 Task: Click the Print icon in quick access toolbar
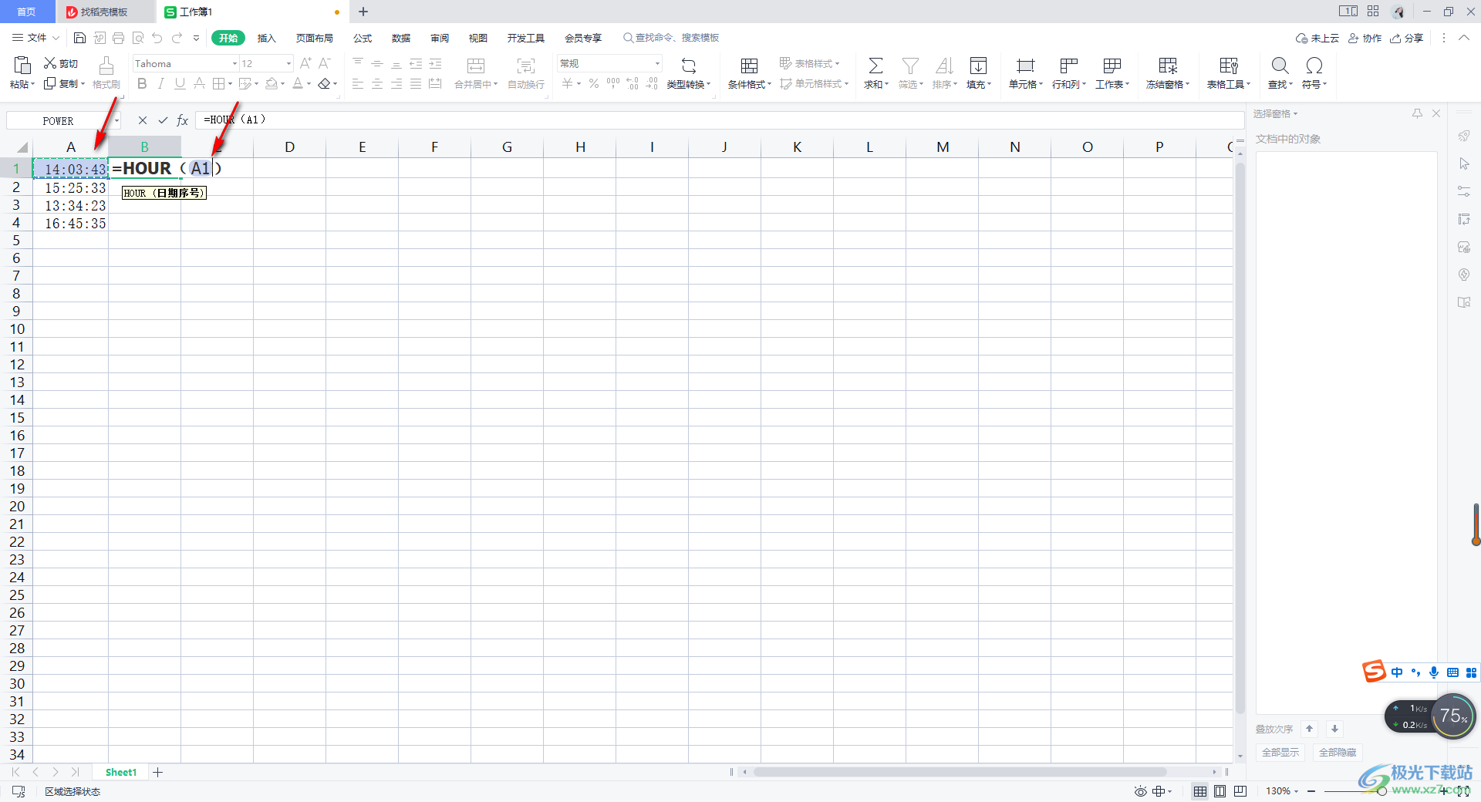click(118, 38)
